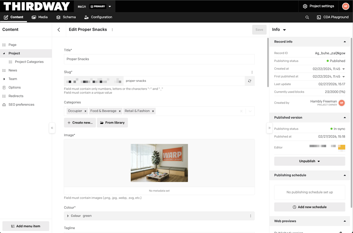Open the WARP office image thumbnail
This screenshot has height=233, width=353.
pyautogui.click(x=159, y=163)
